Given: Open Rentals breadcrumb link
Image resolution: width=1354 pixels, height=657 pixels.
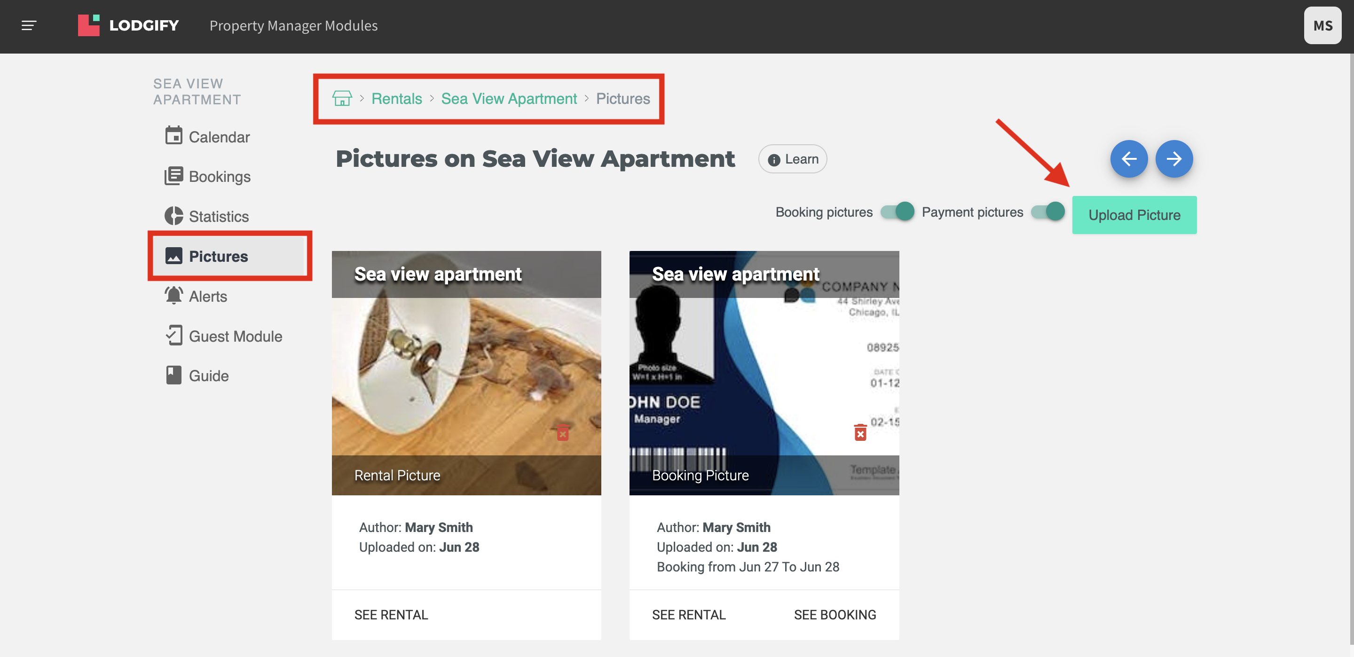Looking at the screenshot, I should (x=396, y=98).
